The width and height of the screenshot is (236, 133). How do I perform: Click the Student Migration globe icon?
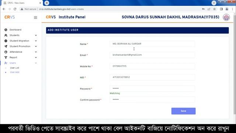[x=6, y=41]
